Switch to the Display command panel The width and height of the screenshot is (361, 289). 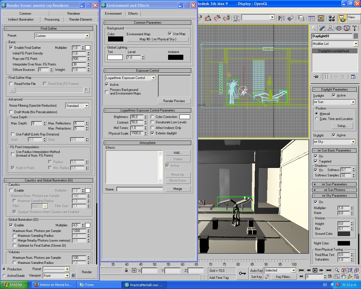point(347,28)
